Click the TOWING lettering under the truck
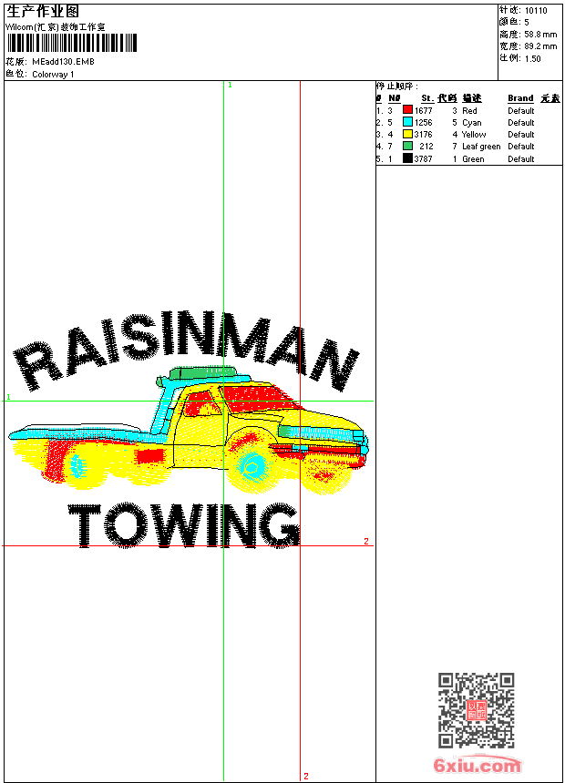The width and height of the screenshot is (565, 783). 184,526
